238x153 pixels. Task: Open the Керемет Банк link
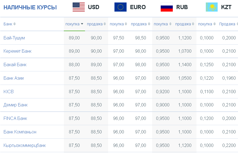(x=17, y=51)
